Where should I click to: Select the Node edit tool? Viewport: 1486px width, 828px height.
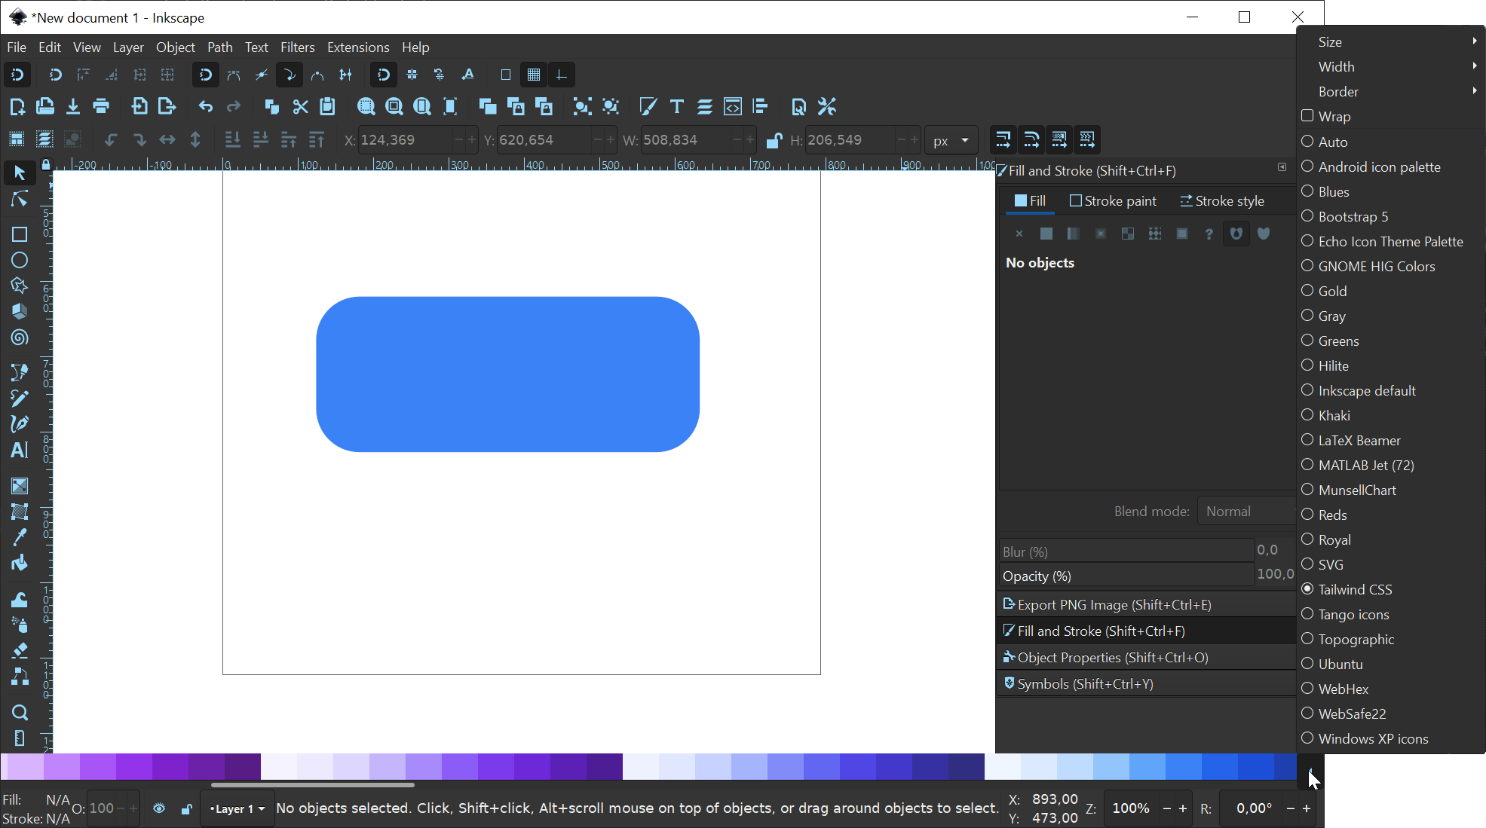(x=20, y=200)
